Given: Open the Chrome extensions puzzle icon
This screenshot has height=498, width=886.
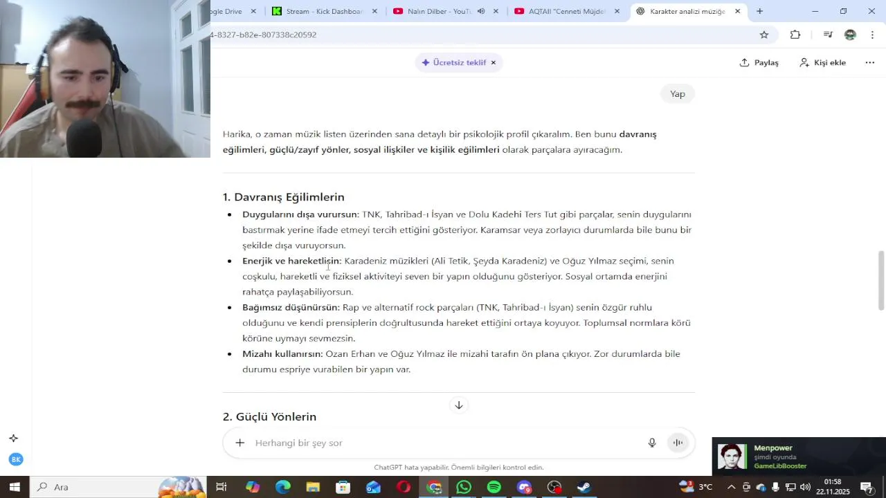Looking at the screenshot, I should (795, 35).
